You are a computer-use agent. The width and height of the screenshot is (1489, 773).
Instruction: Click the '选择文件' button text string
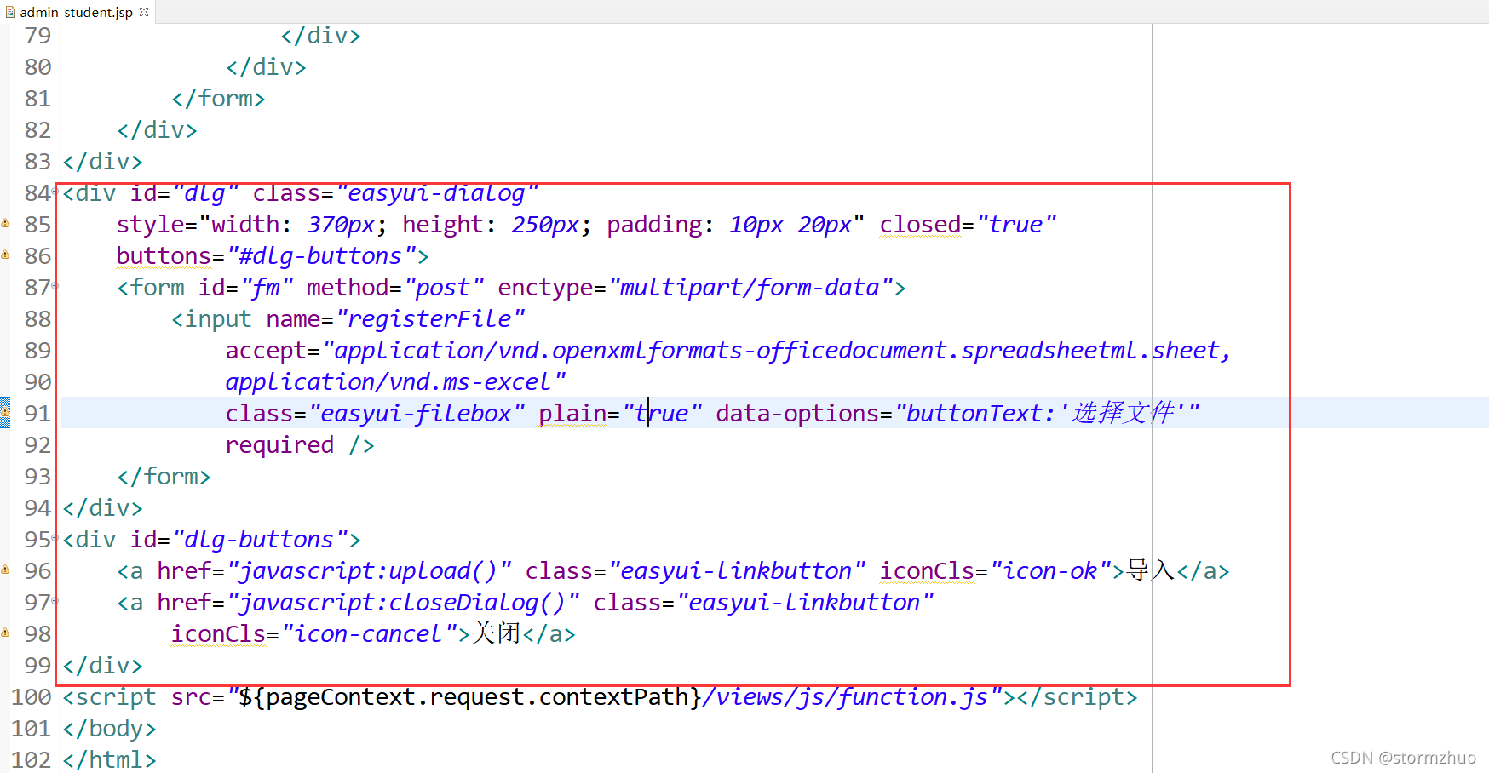click(x=1123, y=414)
